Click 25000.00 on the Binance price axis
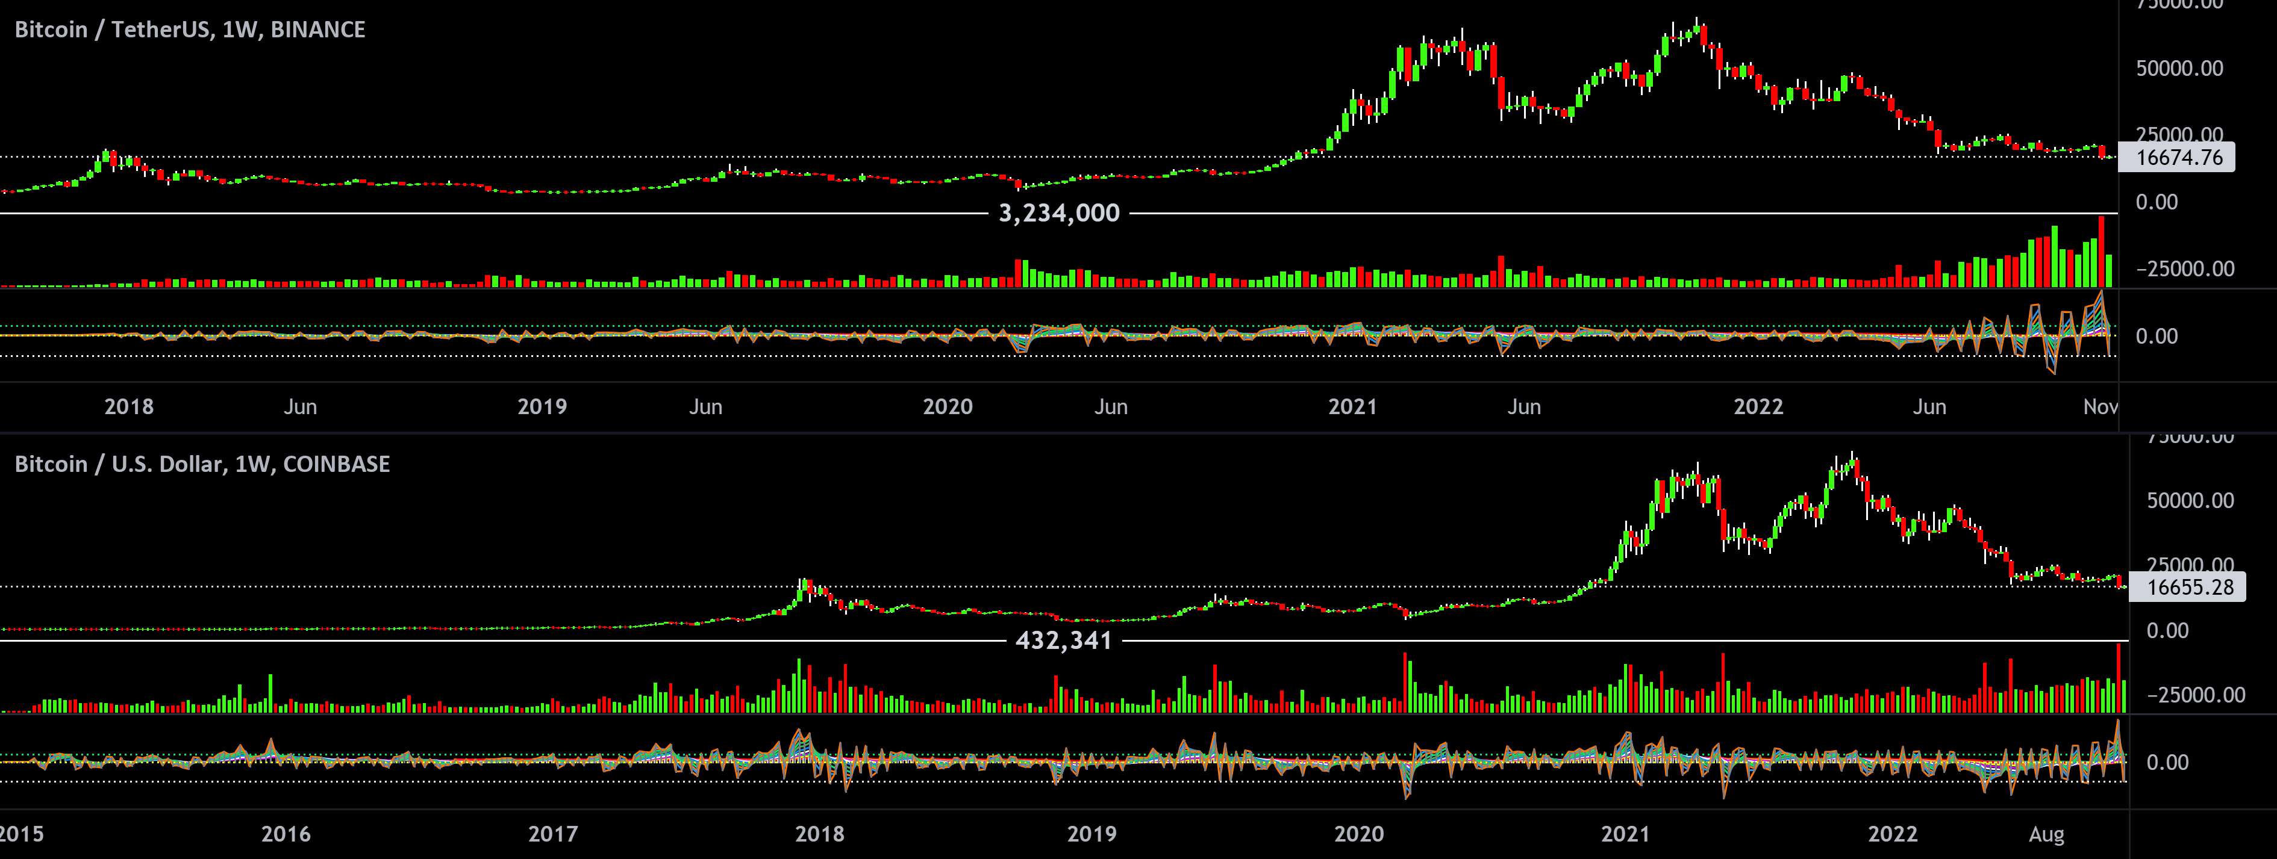Image resolution: width=2277 pixels, height=859 pixels. [x=2179, y=135]
